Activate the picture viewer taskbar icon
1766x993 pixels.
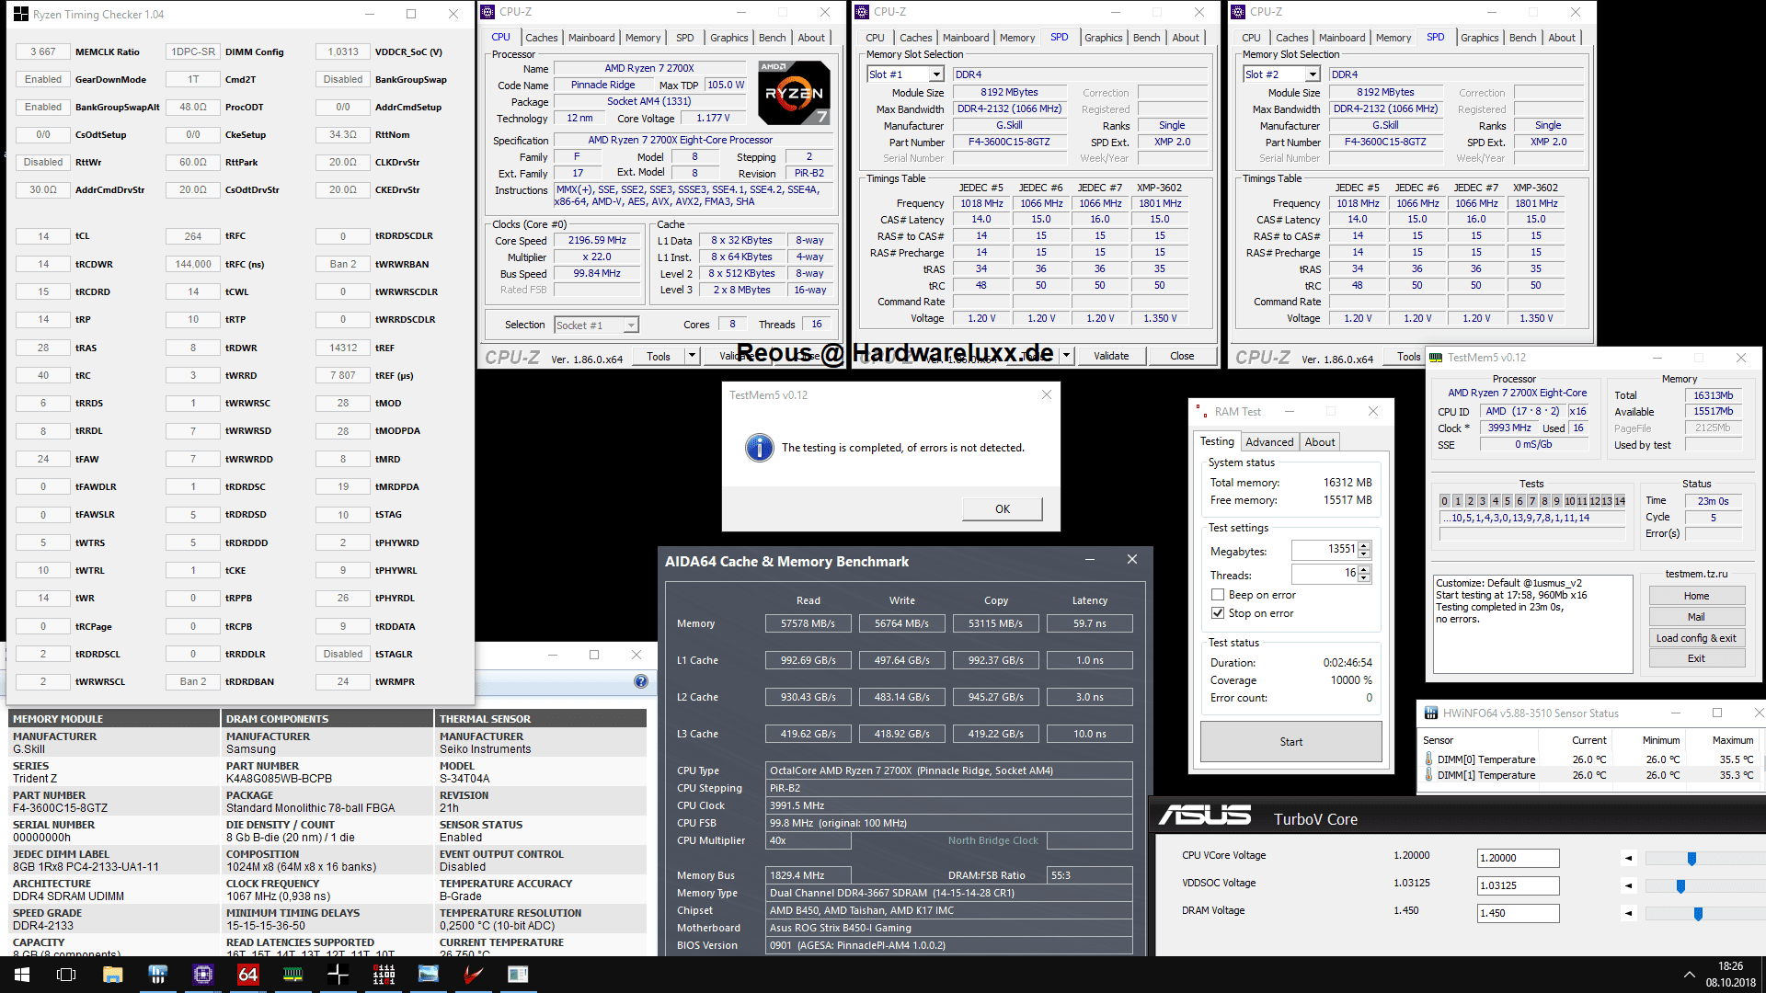(429, 975)
